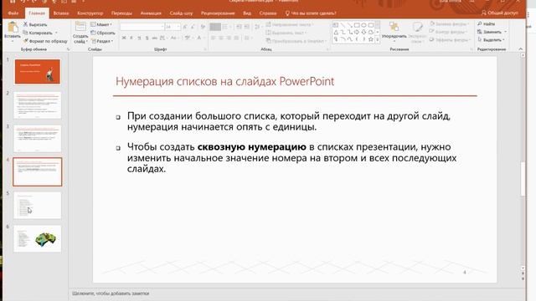Click the Направление текста button
The image size is (536, 301).
coord(289,24)
